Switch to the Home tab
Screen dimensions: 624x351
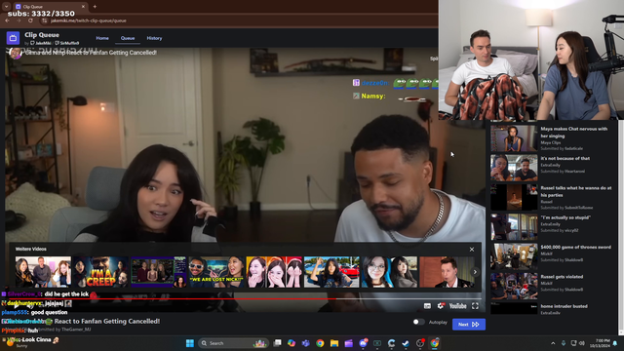102,38
